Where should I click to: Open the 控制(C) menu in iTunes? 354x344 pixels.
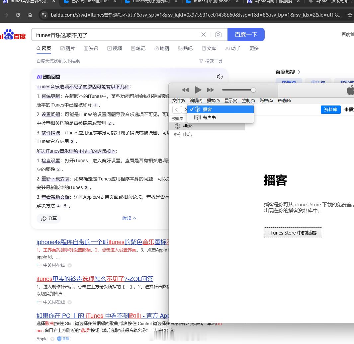pos(248,101)
